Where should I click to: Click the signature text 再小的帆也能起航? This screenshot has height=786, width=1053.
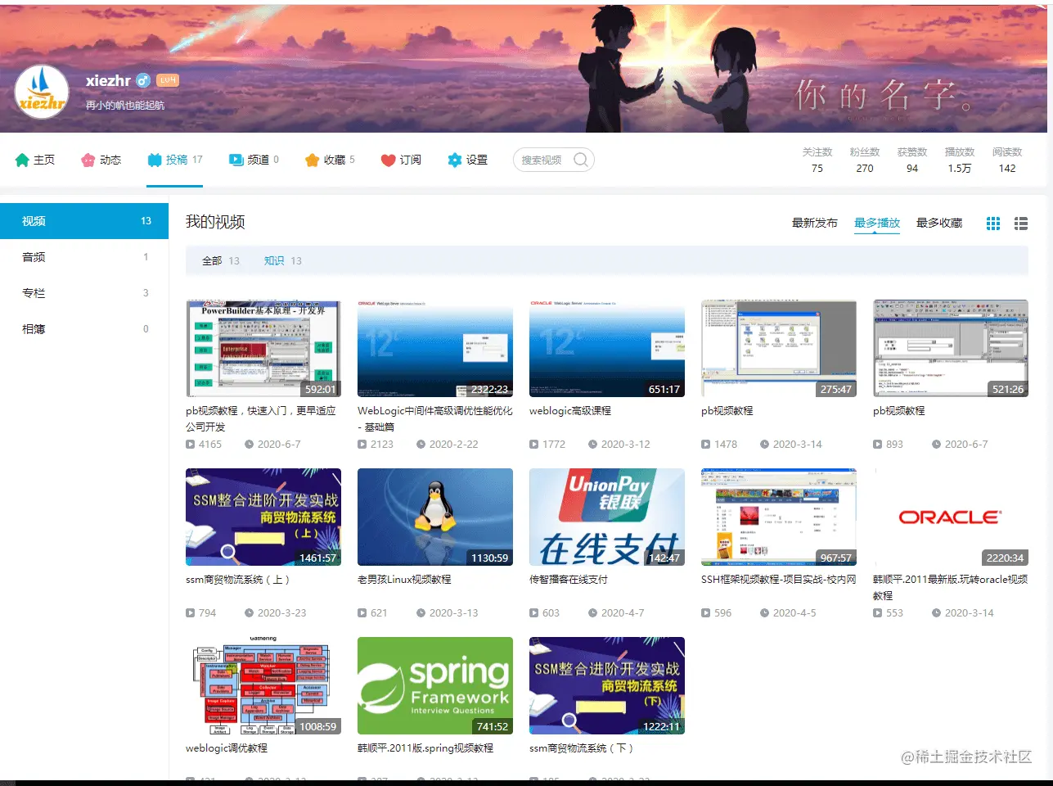point(125,106)
